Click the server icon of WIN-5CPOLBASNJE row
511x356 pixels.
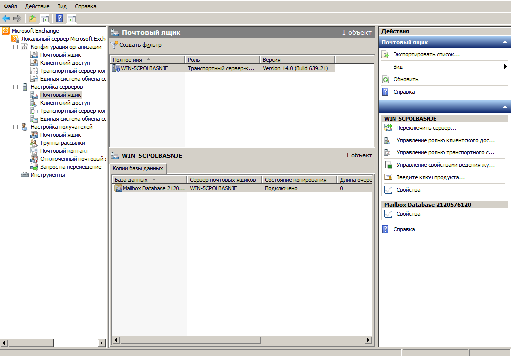[x=116, y=68]
